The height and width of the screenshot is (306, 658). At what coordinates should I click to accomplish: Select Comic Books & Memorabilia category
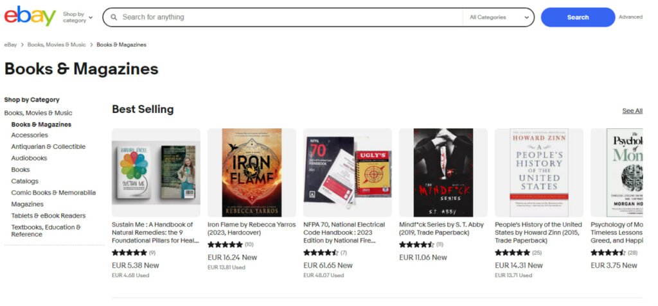coord(53,193)
